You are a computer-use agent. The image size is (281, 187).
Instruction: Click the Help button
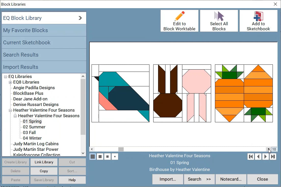[x=72, y=180]
